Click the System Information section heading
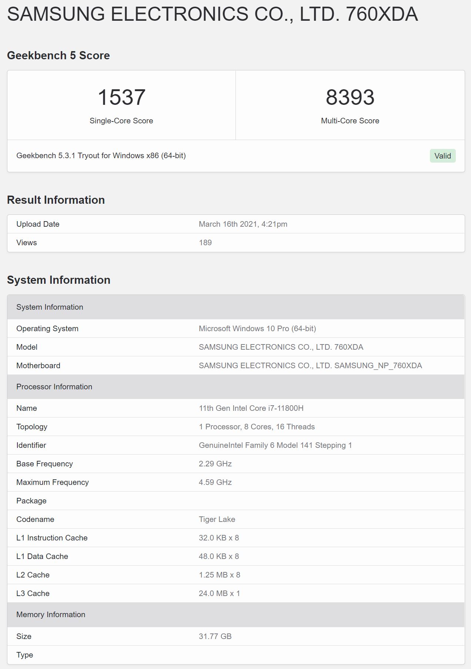The width and height of the screenshot is (471, 669). (x=59, y=280)
